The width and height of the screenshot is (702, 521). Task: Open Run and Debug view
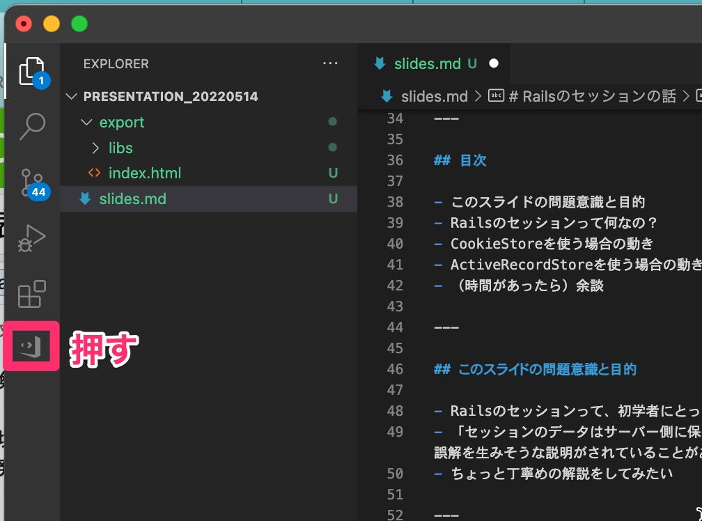tap(31, 238)
